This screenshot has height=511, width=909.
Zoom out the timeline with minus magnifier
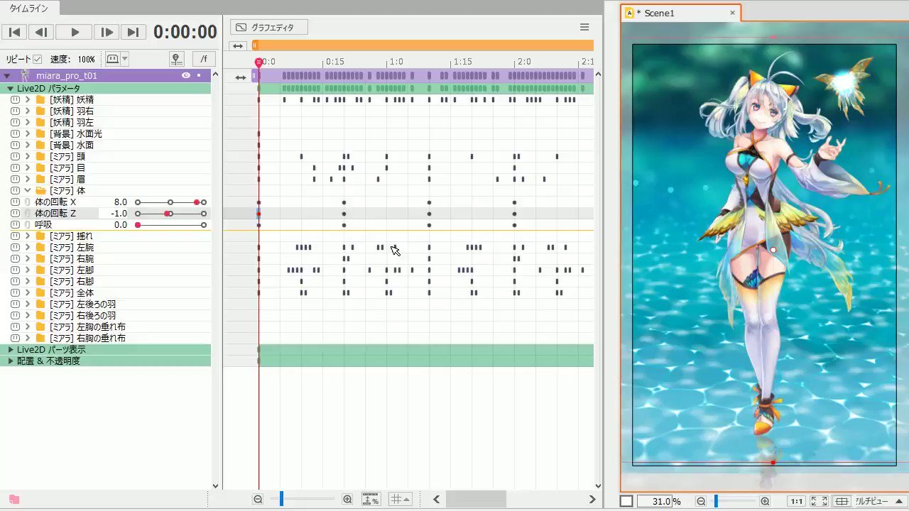258,500
